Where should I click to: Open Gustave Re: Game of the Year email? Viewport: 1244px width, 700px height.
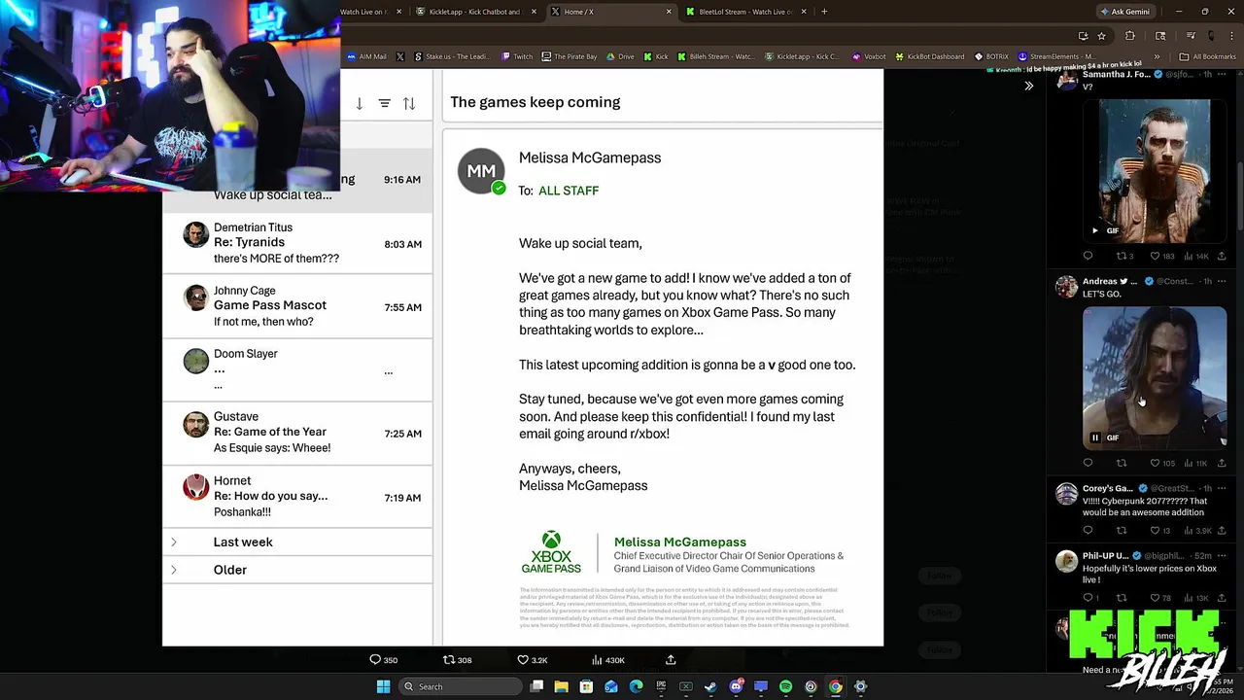(x=297, y=433)
